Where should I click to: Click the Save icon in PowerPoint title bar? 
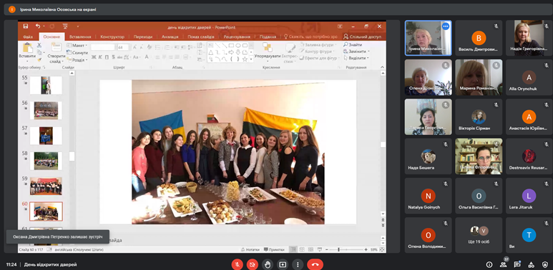click(x=25, y=26)
